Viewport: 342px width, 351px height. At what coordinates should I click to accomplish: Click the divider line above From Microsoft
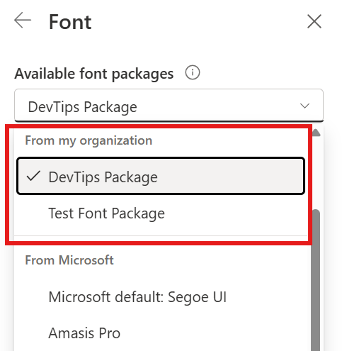161,235
